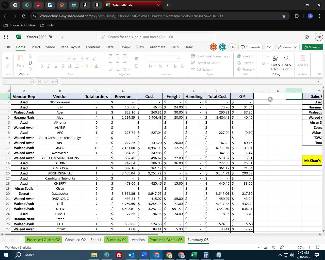Toggle Italic formatting
This screenshot has width=325, height=260.
point(48,66)
